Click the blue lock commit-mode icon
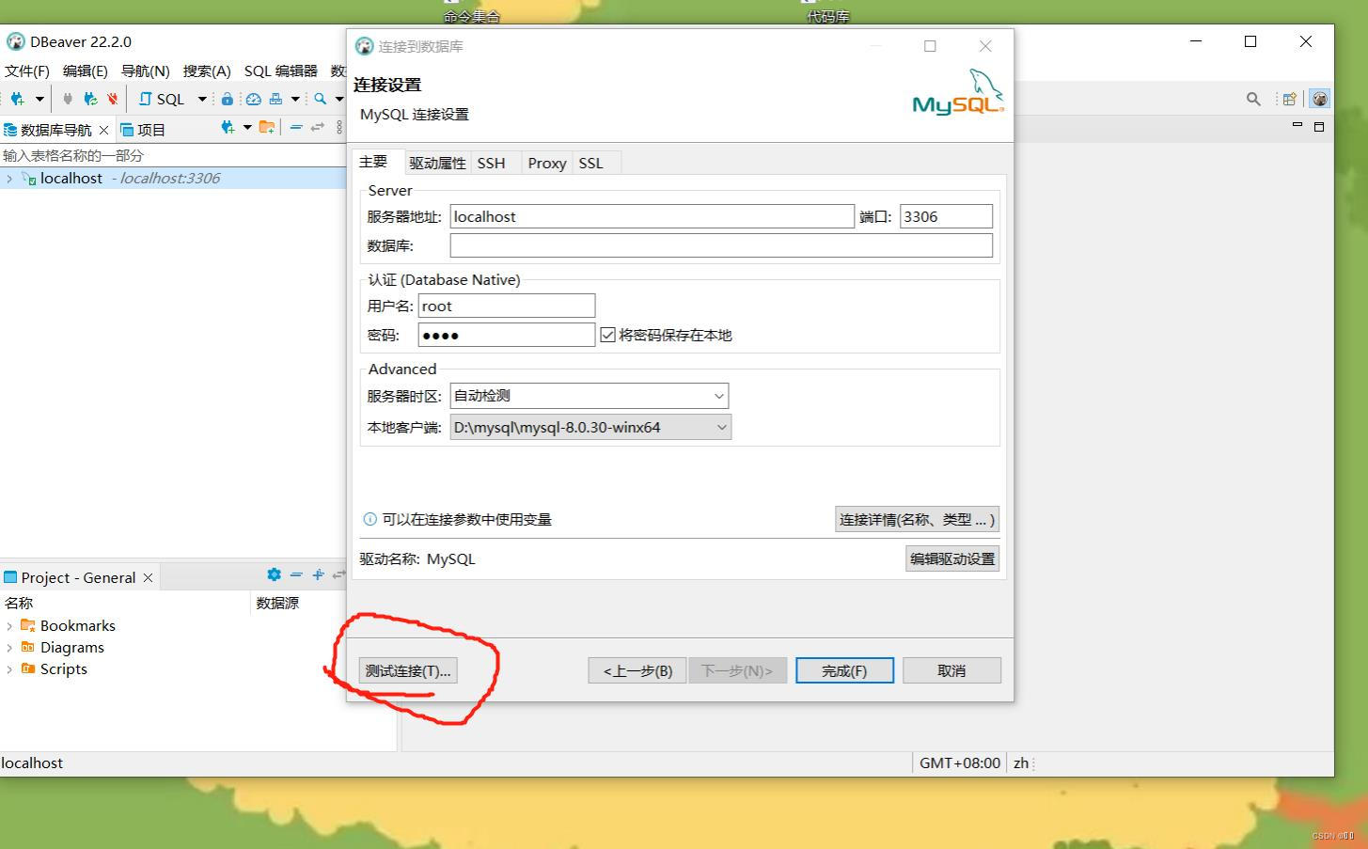The image size is (1368, 849). (x=228, y=98)
